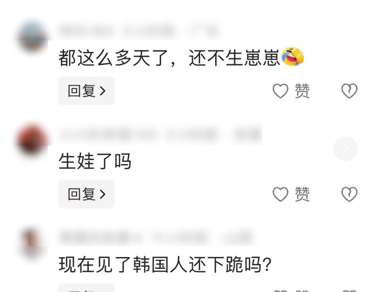
Task: Click the 赞 label on the 生娃了吗 comment
Action: [302, 194]
